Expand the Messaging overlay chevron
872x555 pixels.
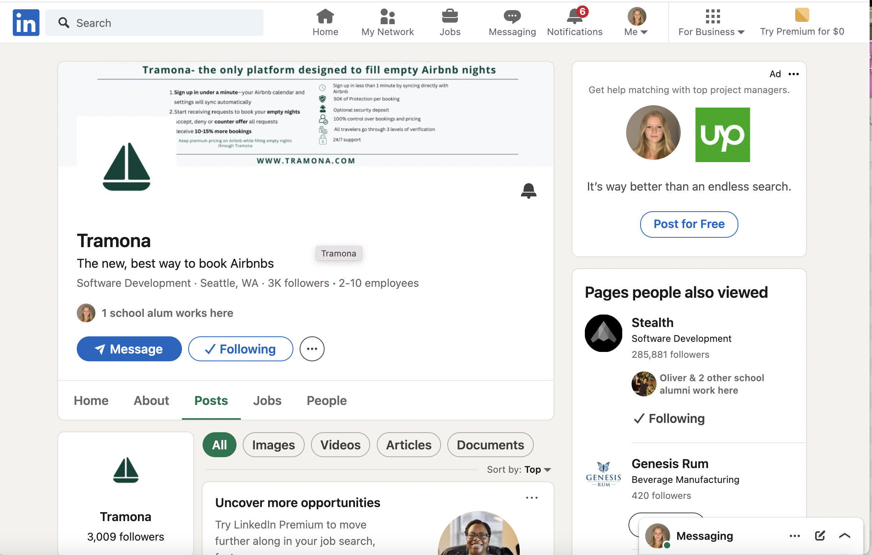click(844, 536)
